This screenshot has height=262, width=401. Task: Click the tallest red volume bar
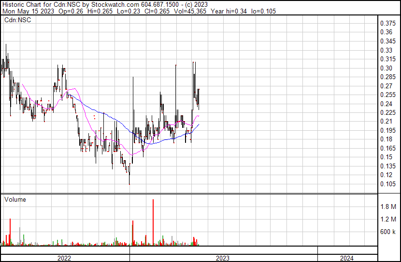(x=153, y=222)
